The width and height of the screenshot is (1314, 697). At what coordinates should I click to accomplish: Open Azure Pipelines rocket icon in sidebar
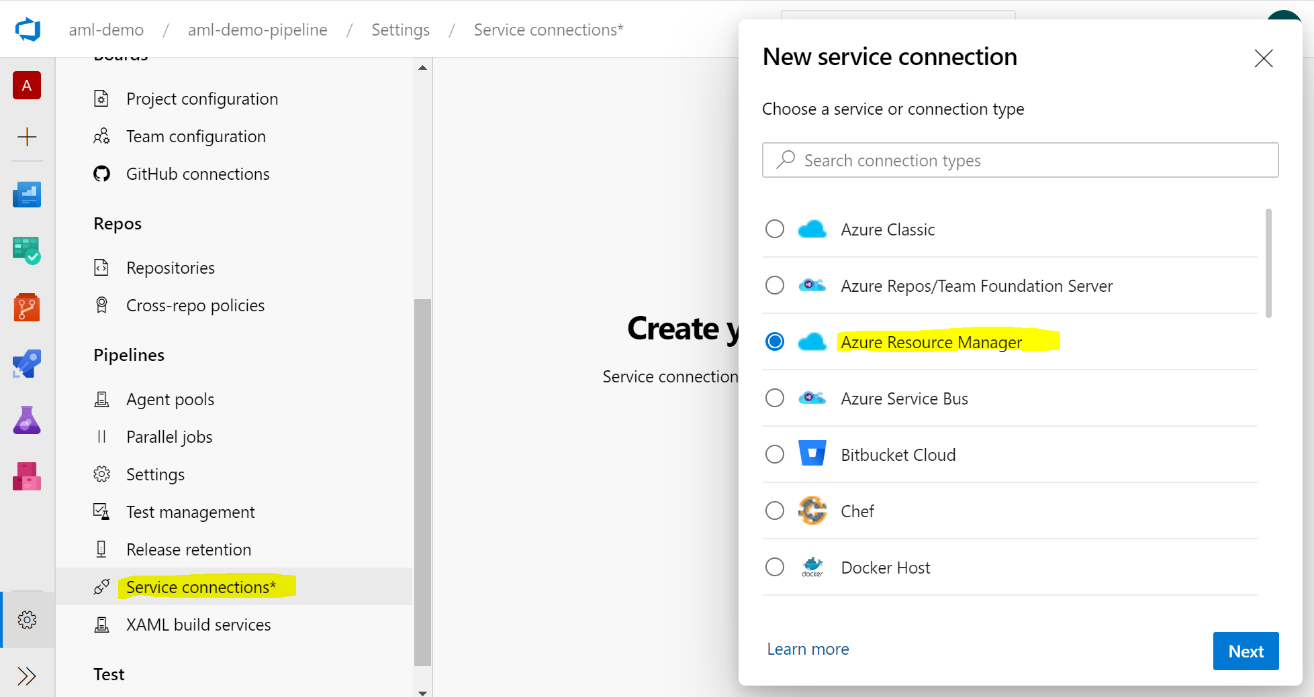pyautogui.click(x=27, y=364)
